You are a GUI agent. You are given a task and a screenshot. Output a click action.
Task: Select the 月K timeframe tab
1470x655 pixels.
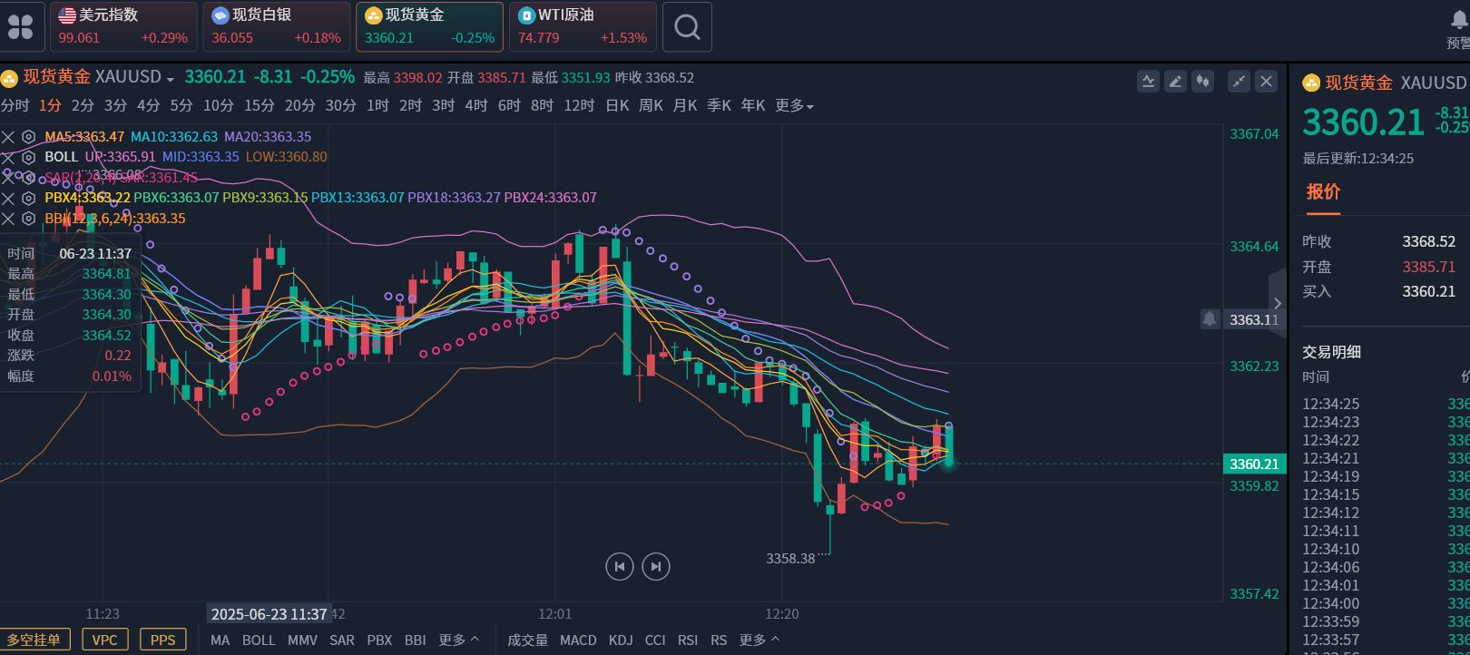click(x=685, y=106)
